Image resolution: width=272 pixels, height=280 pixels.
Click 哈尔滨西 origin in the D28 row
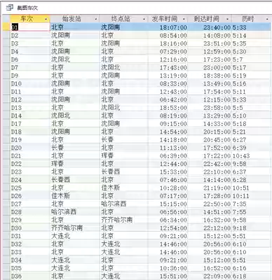click(x=64, y=212)
